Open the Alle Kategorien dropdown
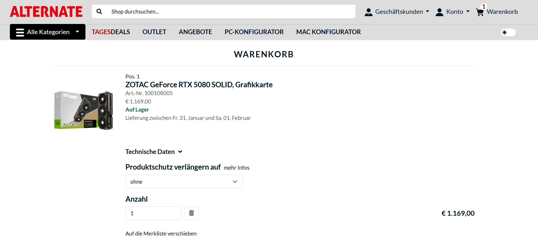The width and height of the screenshot is (538, 241). [48, 32]
